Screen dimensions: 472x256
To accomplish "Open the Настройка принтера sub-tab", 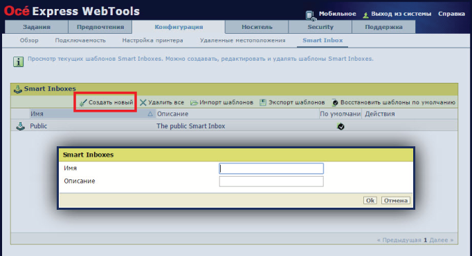I will (x=153, y=40).
